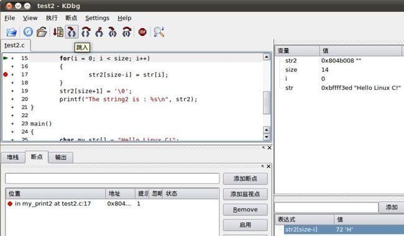Viewport: 404px width, 236px height.
Task: Open the File menu
Action: coord(10,18)
